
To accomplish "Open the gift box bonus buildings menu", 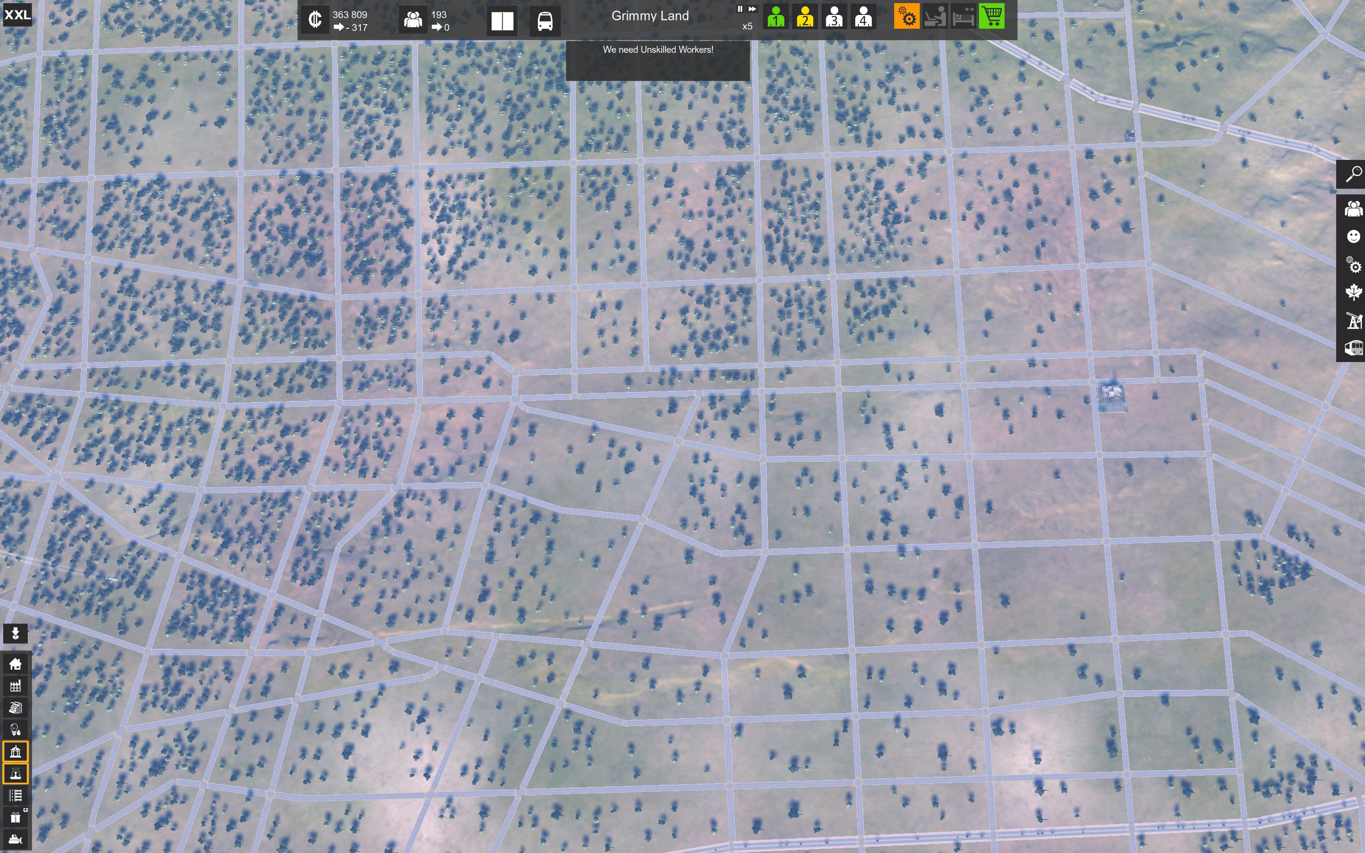I will click(15, 817).
